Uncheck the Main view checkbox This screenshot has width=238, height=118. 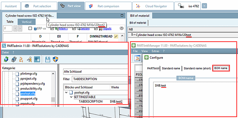pos(52,28)
